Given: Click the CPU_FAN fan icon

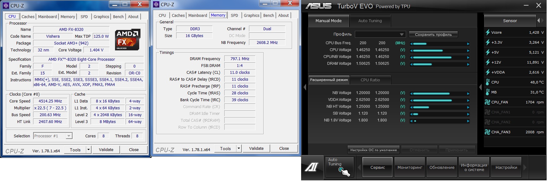Looking at the screenshot, I should click(487, 102).
